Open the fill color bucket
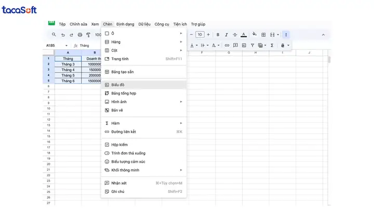Image resolution: width=374 pixels, height=210 pixels. 255,34
